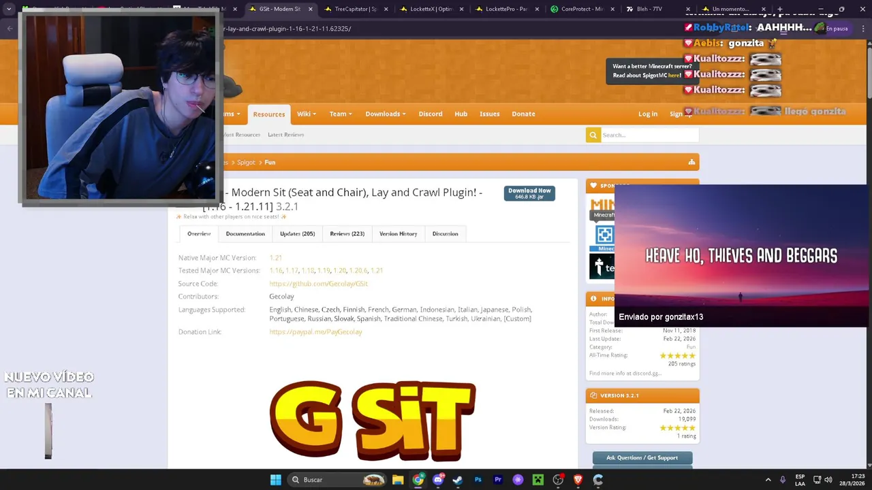Click Ask Questions / Get Support button
872x490 pixels.
point(642,457)
